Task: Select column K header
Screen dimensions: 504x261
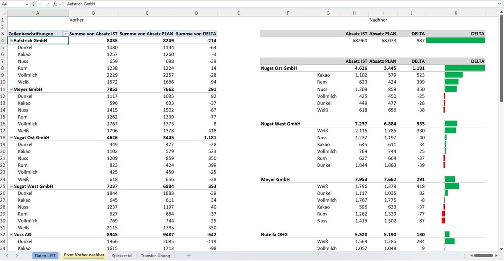Action: pyautogui.click(x=456, y=13)
